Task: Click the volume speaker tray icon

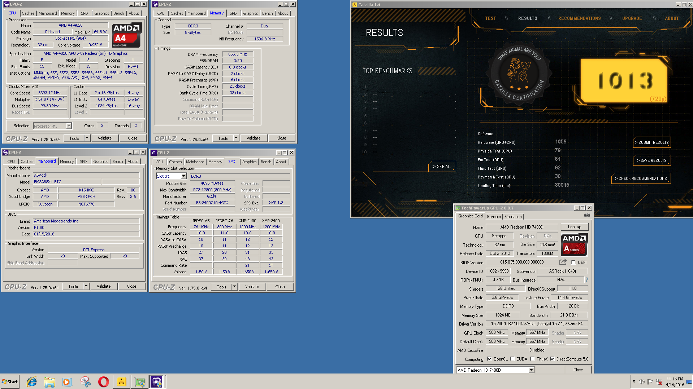Action: click(641, 382)
